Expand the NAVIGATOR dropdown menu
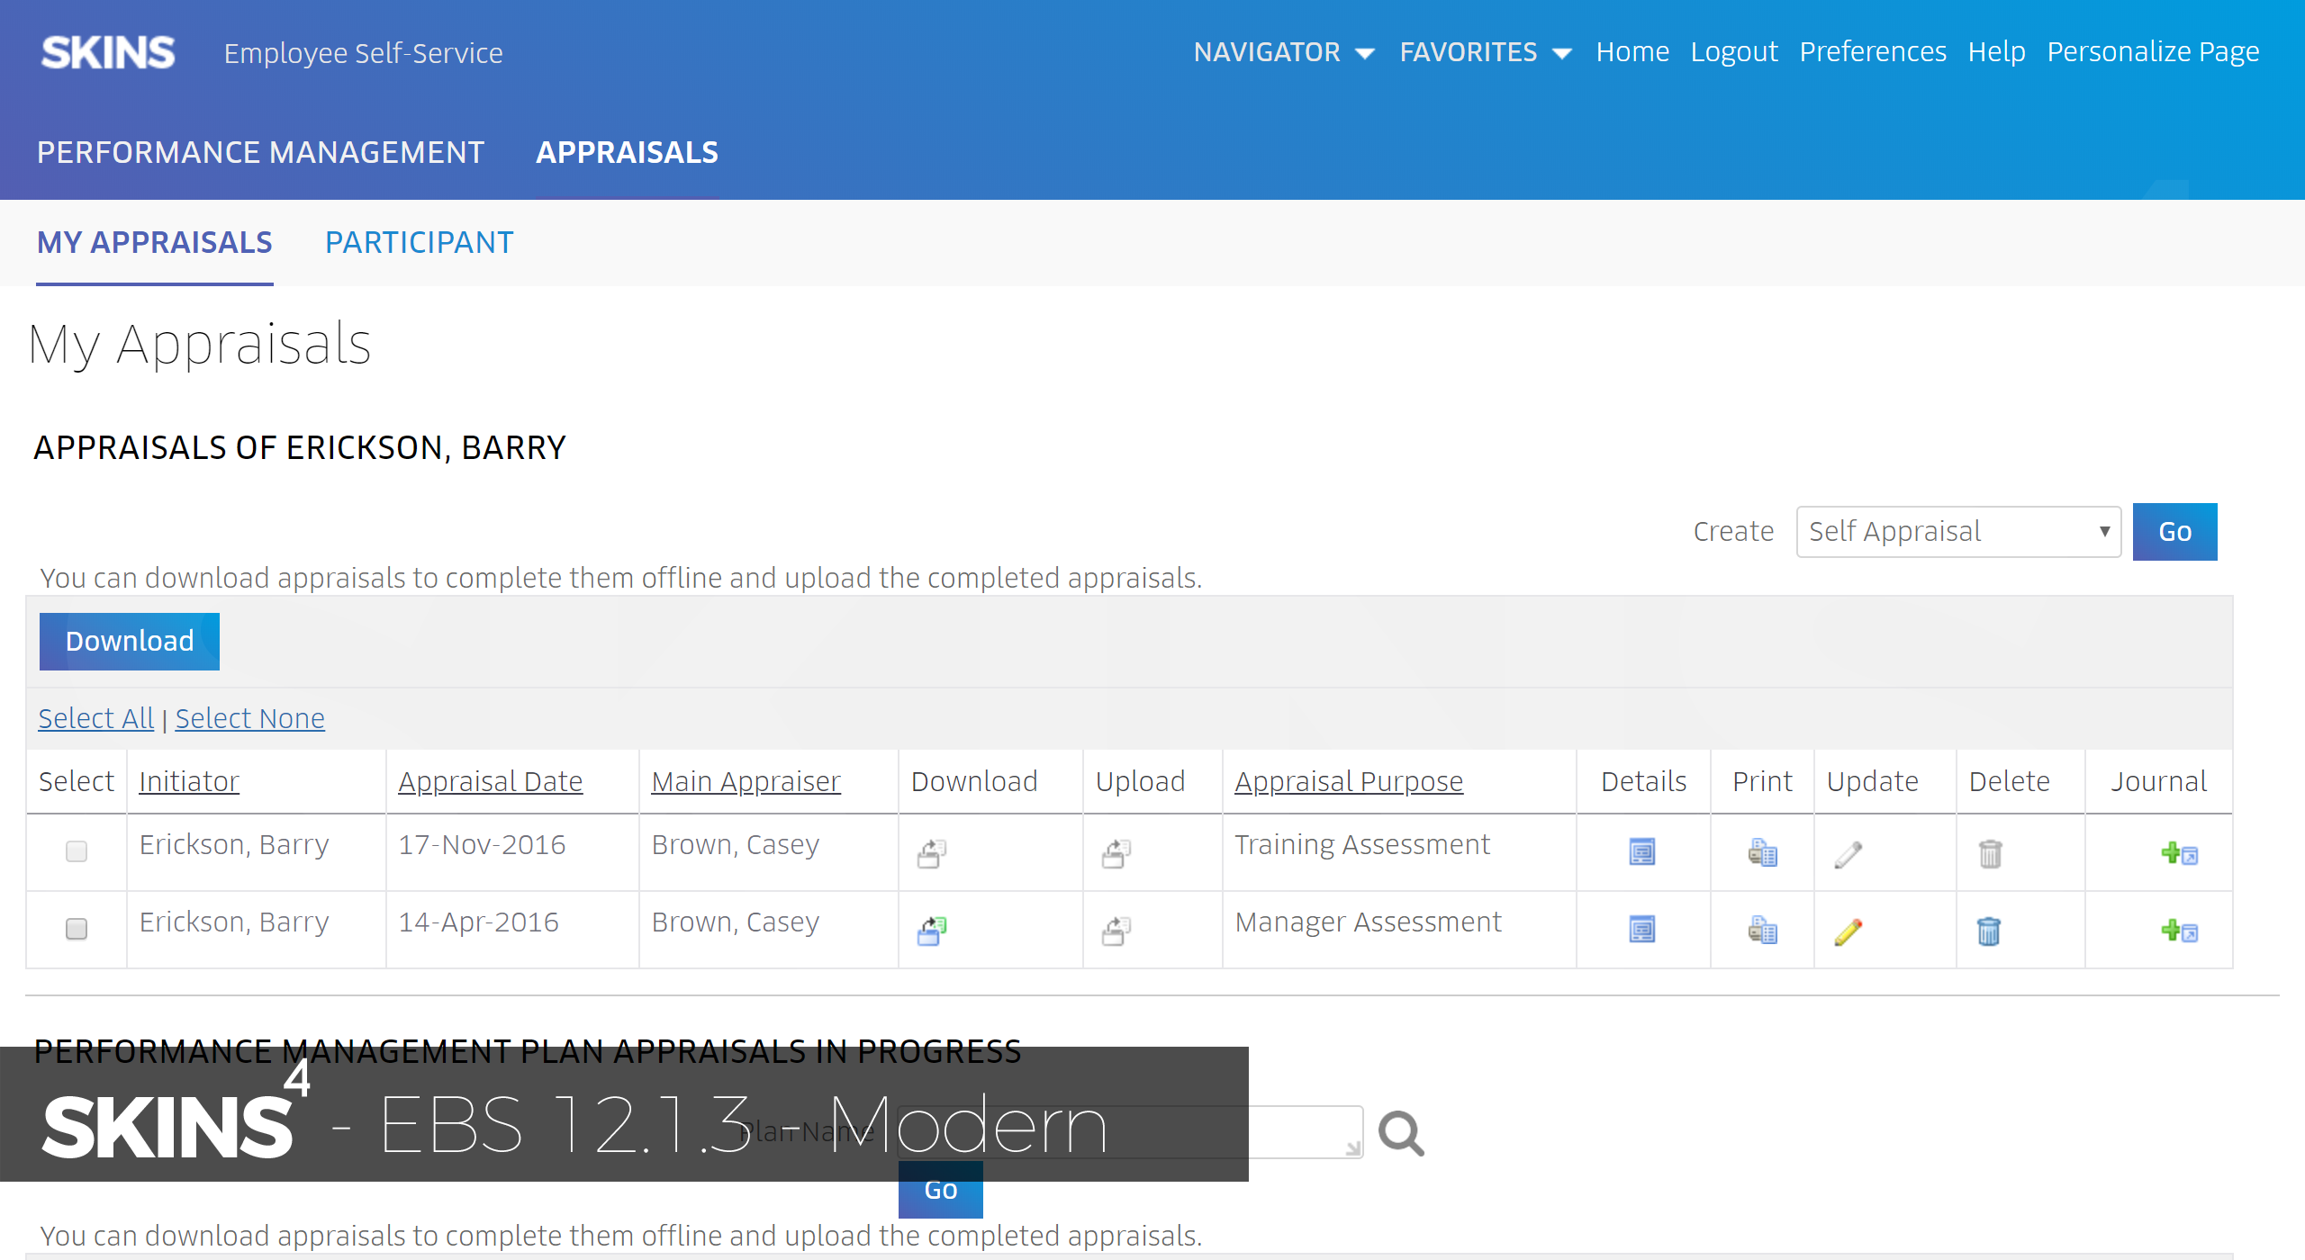 click(1284, 52)
